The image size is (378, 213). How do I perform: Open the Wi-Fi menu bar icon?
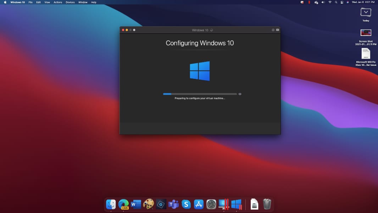(x=330, y=2)
